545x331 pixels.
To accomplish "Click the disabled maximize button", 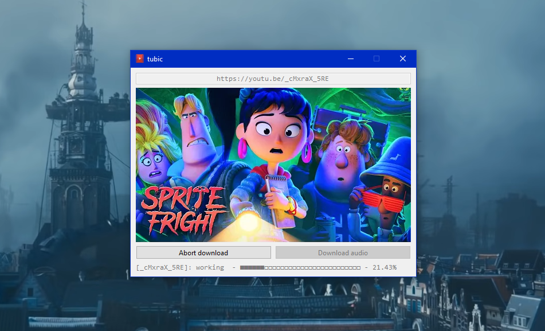I will [x=376, y=59].
